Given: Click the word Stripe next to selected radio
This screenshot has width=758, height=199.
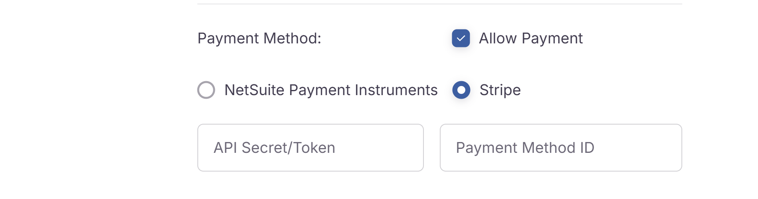Looking at the screenshot, I should (500, 90).
